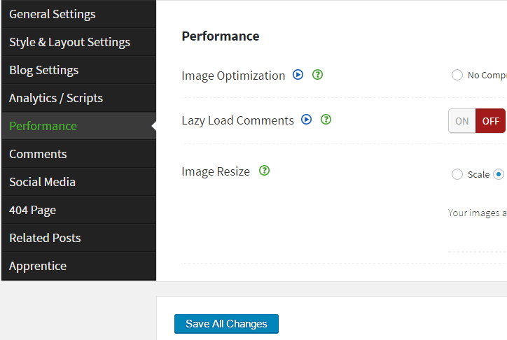This screenshot has width=507, height=340.
Task: Select the No Compression radio option
Action: [457, 76]
